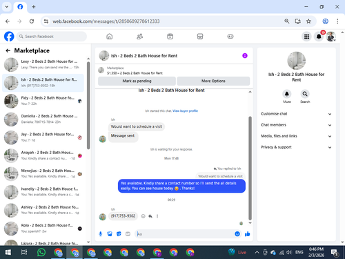Expand the Privacy & support section
345x259 pixels.
pos(296,147)
